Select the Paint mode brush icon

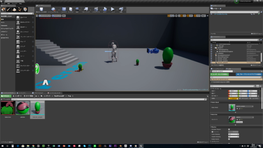[9, 9]
